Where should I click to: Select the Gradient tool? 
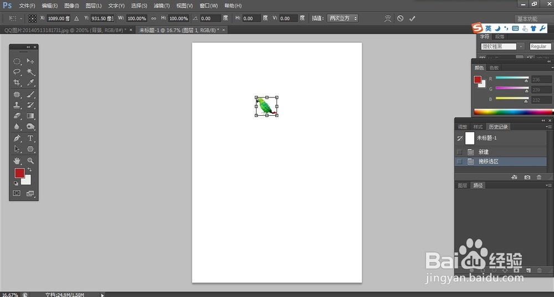pyautogui.click(x=30, y=116)
